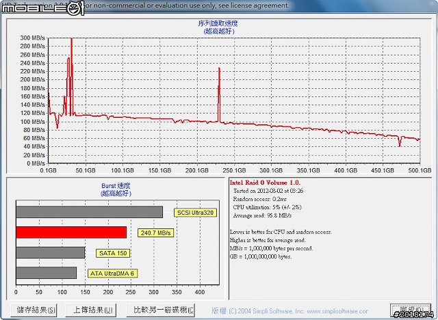Click the 350.1GB x-axis label
This screenshot has width=438, height=320.
[309, 170]
